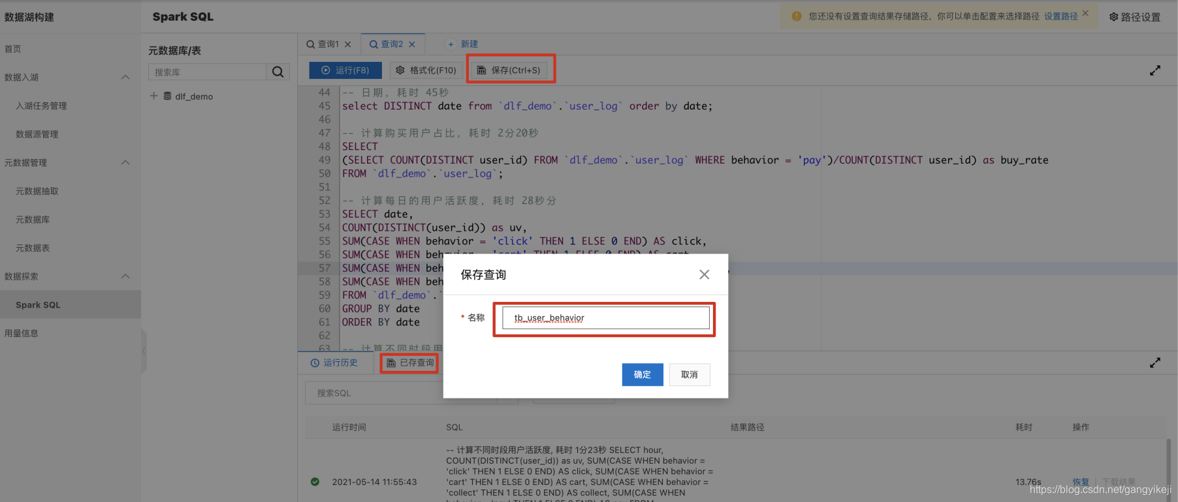Screen dimensions: 1178x502
Task: Click the 耗时 column header
Action: [1024, 427]
